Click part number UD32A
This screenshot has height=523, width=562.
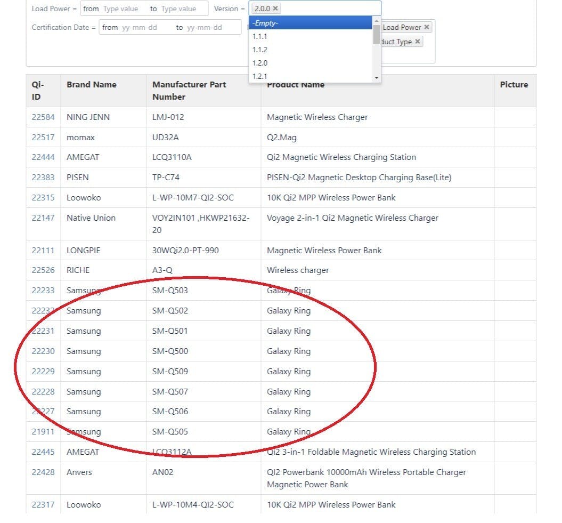tap(166, 138)
